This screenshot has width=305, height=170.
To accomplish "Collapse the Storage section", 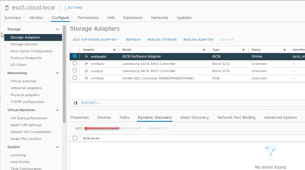I will (57, 29).
